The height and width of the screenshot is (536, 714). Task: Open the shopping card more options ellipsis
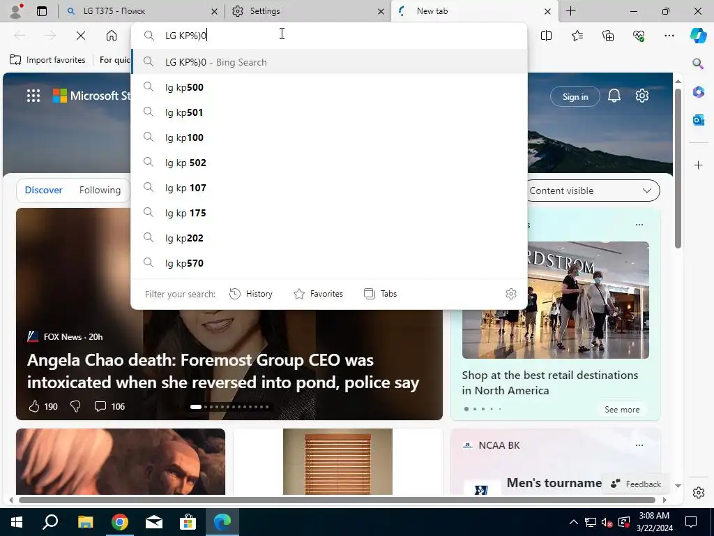point(639,225)
